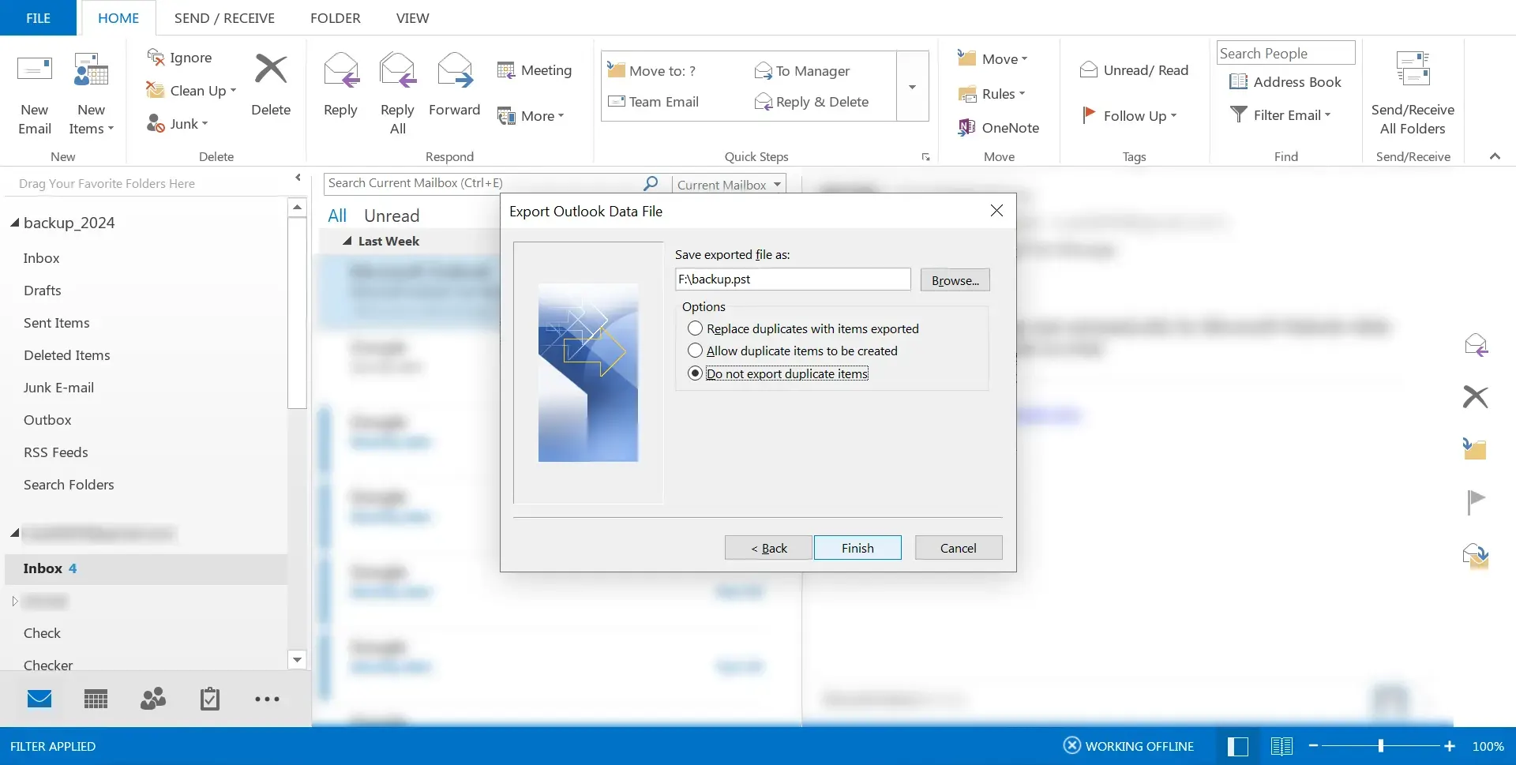This screenshot has width=1516, height=765.
Task: Select the Junk E-mail folder
Action: (x=59, y=388)
